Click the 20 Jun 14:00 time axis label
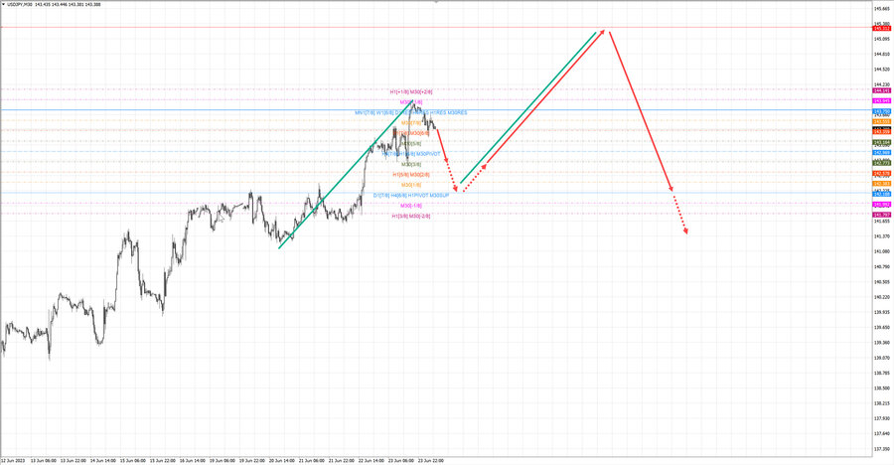This screenshot has width=894, height=465. 282,460
